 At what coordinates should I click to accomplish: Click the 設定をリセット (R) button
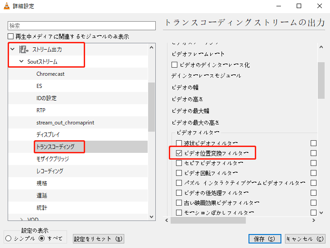(99, 239)
